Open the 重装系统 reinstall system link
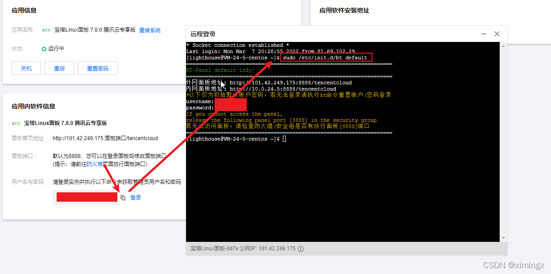The image size is (551, 274). 150,30
